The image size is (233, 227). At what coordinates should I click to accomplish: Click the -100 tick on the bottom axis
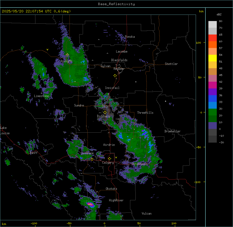[x=34, y=223]
